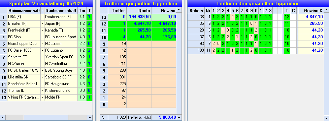The image size is (329, 121).
Task: Click right arrow of Spielplan horizontal scrollbar
Action: click(x=90, y=117)
